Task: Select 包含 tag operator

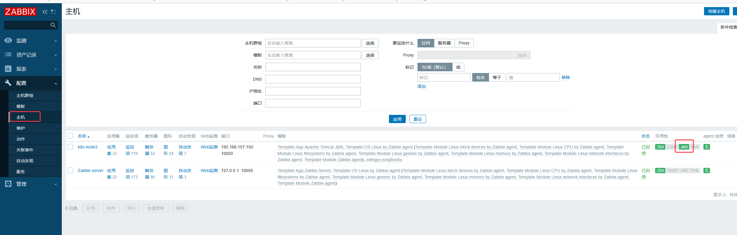Action: (480, 77)
